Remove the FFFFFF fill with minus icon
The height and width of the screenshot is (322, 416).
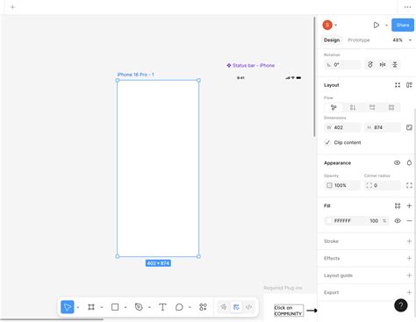pyautogui.click(x=409, y=221)
